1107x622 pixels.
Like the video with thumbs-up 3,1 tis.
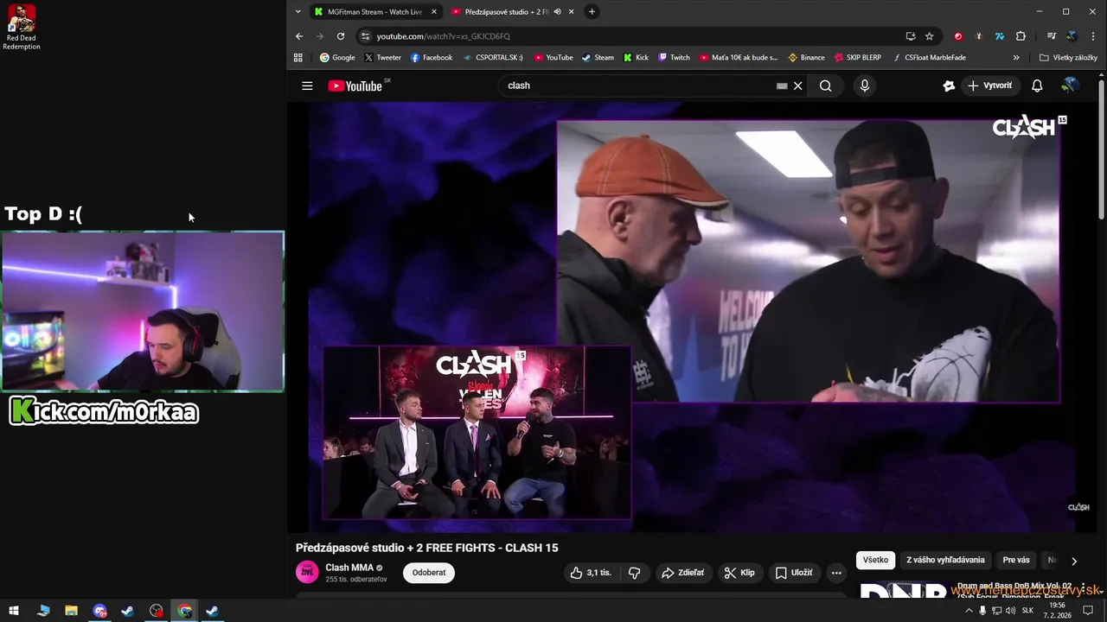[x=591, y=573]
